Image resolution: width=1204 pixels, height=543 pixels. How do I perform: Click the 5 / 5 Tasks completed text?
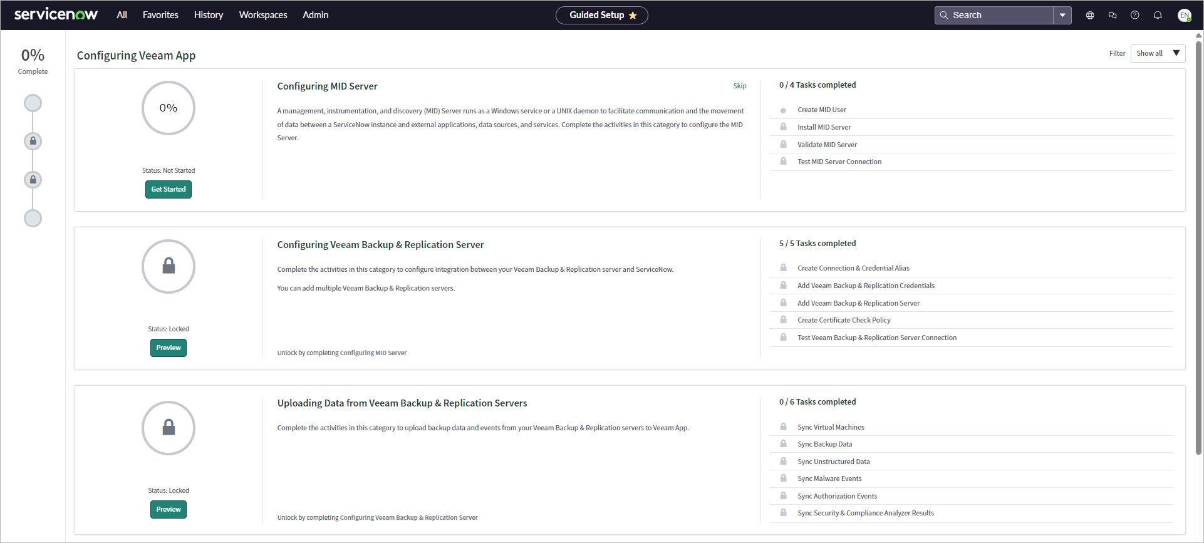click(817, 243)
